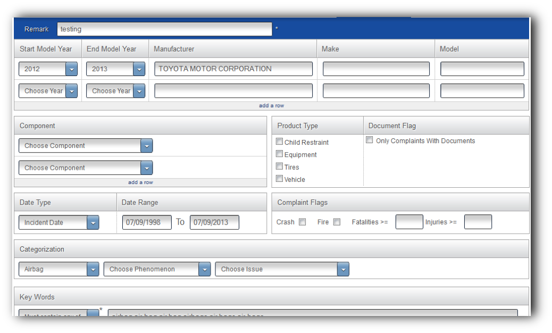Open the Choose Phenomenon dropdown
Screen dimensions: 552x333
[157, 269]
